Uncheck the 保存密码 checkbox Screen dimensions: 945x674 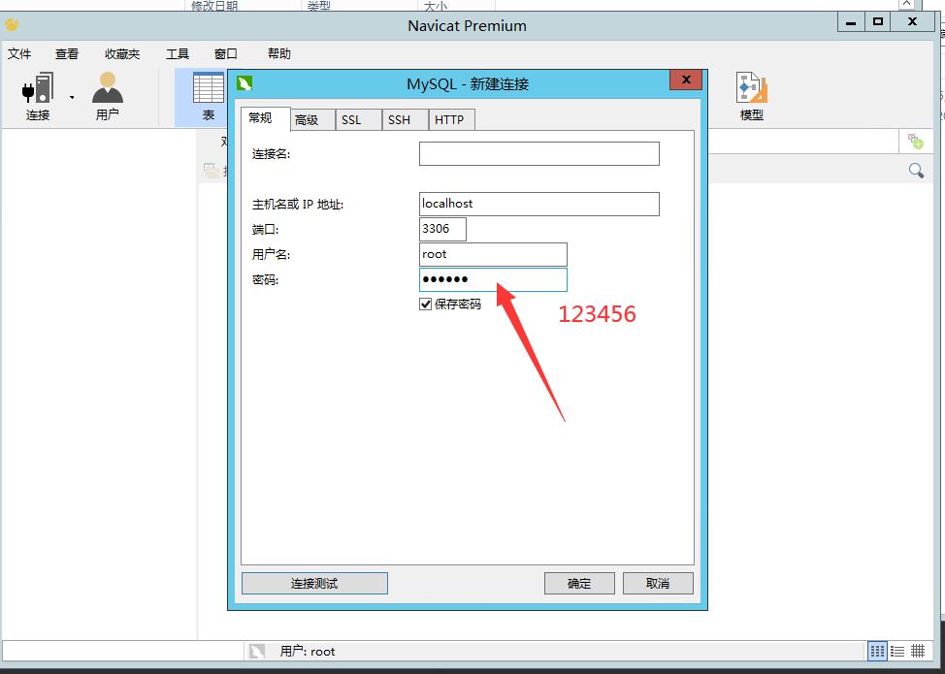pyautogui.click(x=426, y=305)
